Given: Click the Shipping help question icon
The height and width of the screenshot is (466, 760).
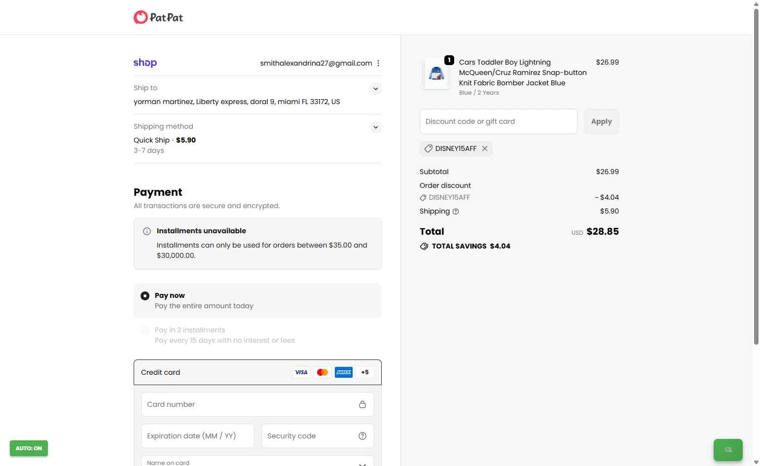Looking at the screenshot, I should click(x=456, y=212).
